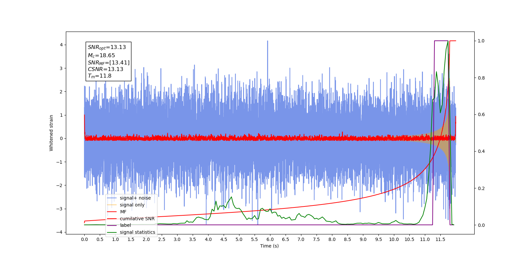The width and height of the screenshot is (527, 263).
Task: Click the 6.0 tick on the time axis
Action: click(x=270, y=239)
